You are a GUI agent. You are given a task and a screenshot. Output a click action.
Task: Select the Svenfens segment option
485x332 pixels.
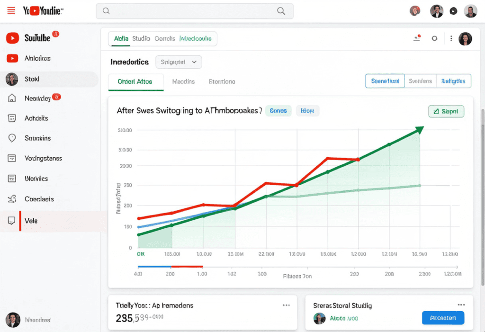pos(420,81)
